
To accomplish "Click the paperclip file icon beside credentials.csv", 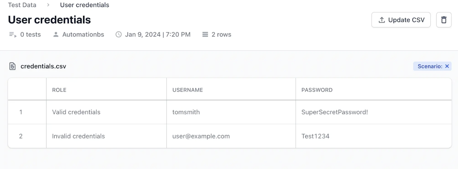I will (x=12, y=66).
